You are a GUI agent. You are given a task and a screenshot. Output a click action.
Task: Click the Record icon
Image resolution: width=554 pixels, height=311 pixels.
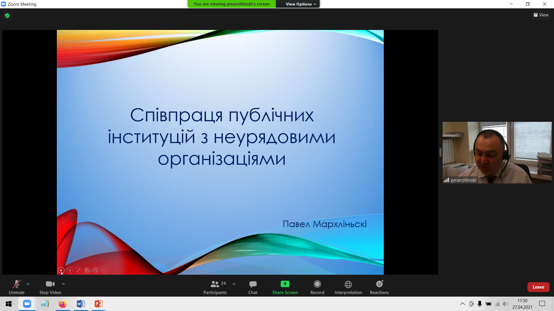(317, 284)
